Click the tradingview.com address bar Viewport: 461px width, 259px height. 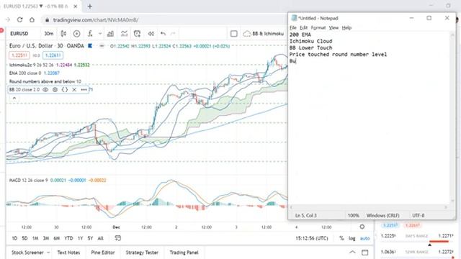point(165,20)
